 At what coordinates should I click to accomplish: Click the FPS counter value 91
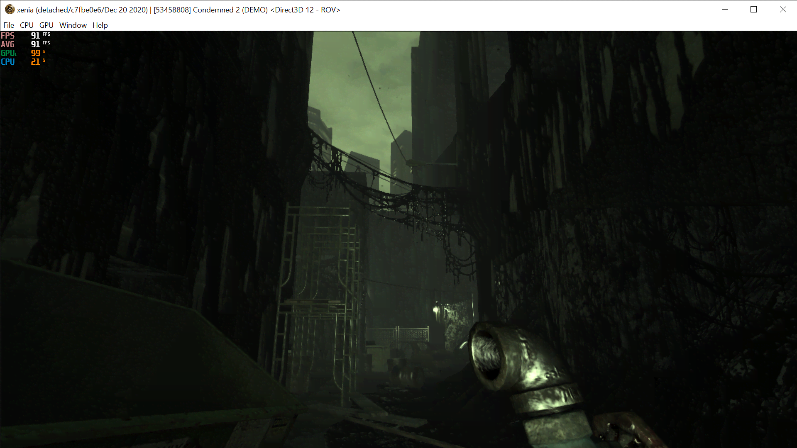[36, 36]
